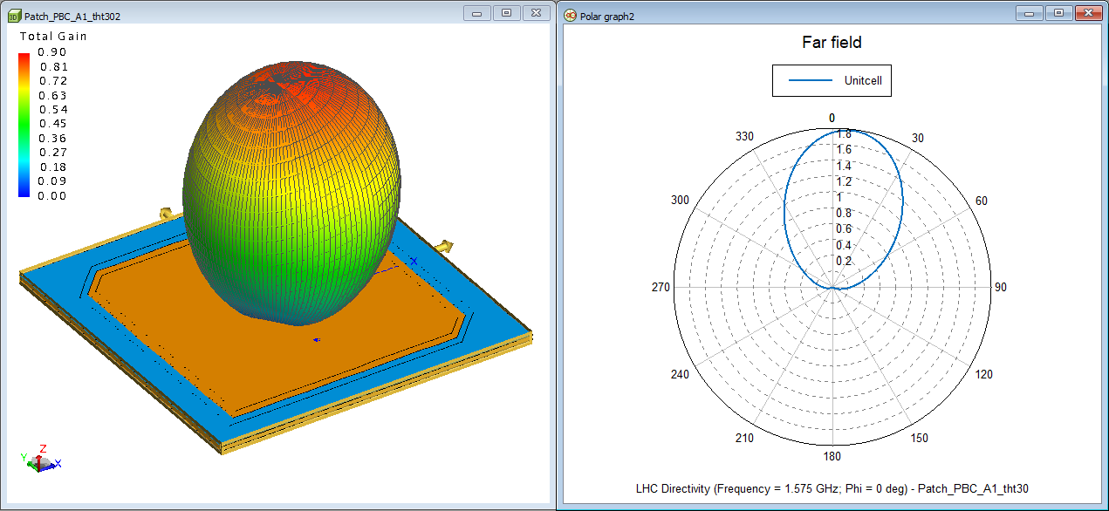Select the yellow port arrow left of the lobe
The width and height of the screenshot is (1109, 511).
(165, 213)
